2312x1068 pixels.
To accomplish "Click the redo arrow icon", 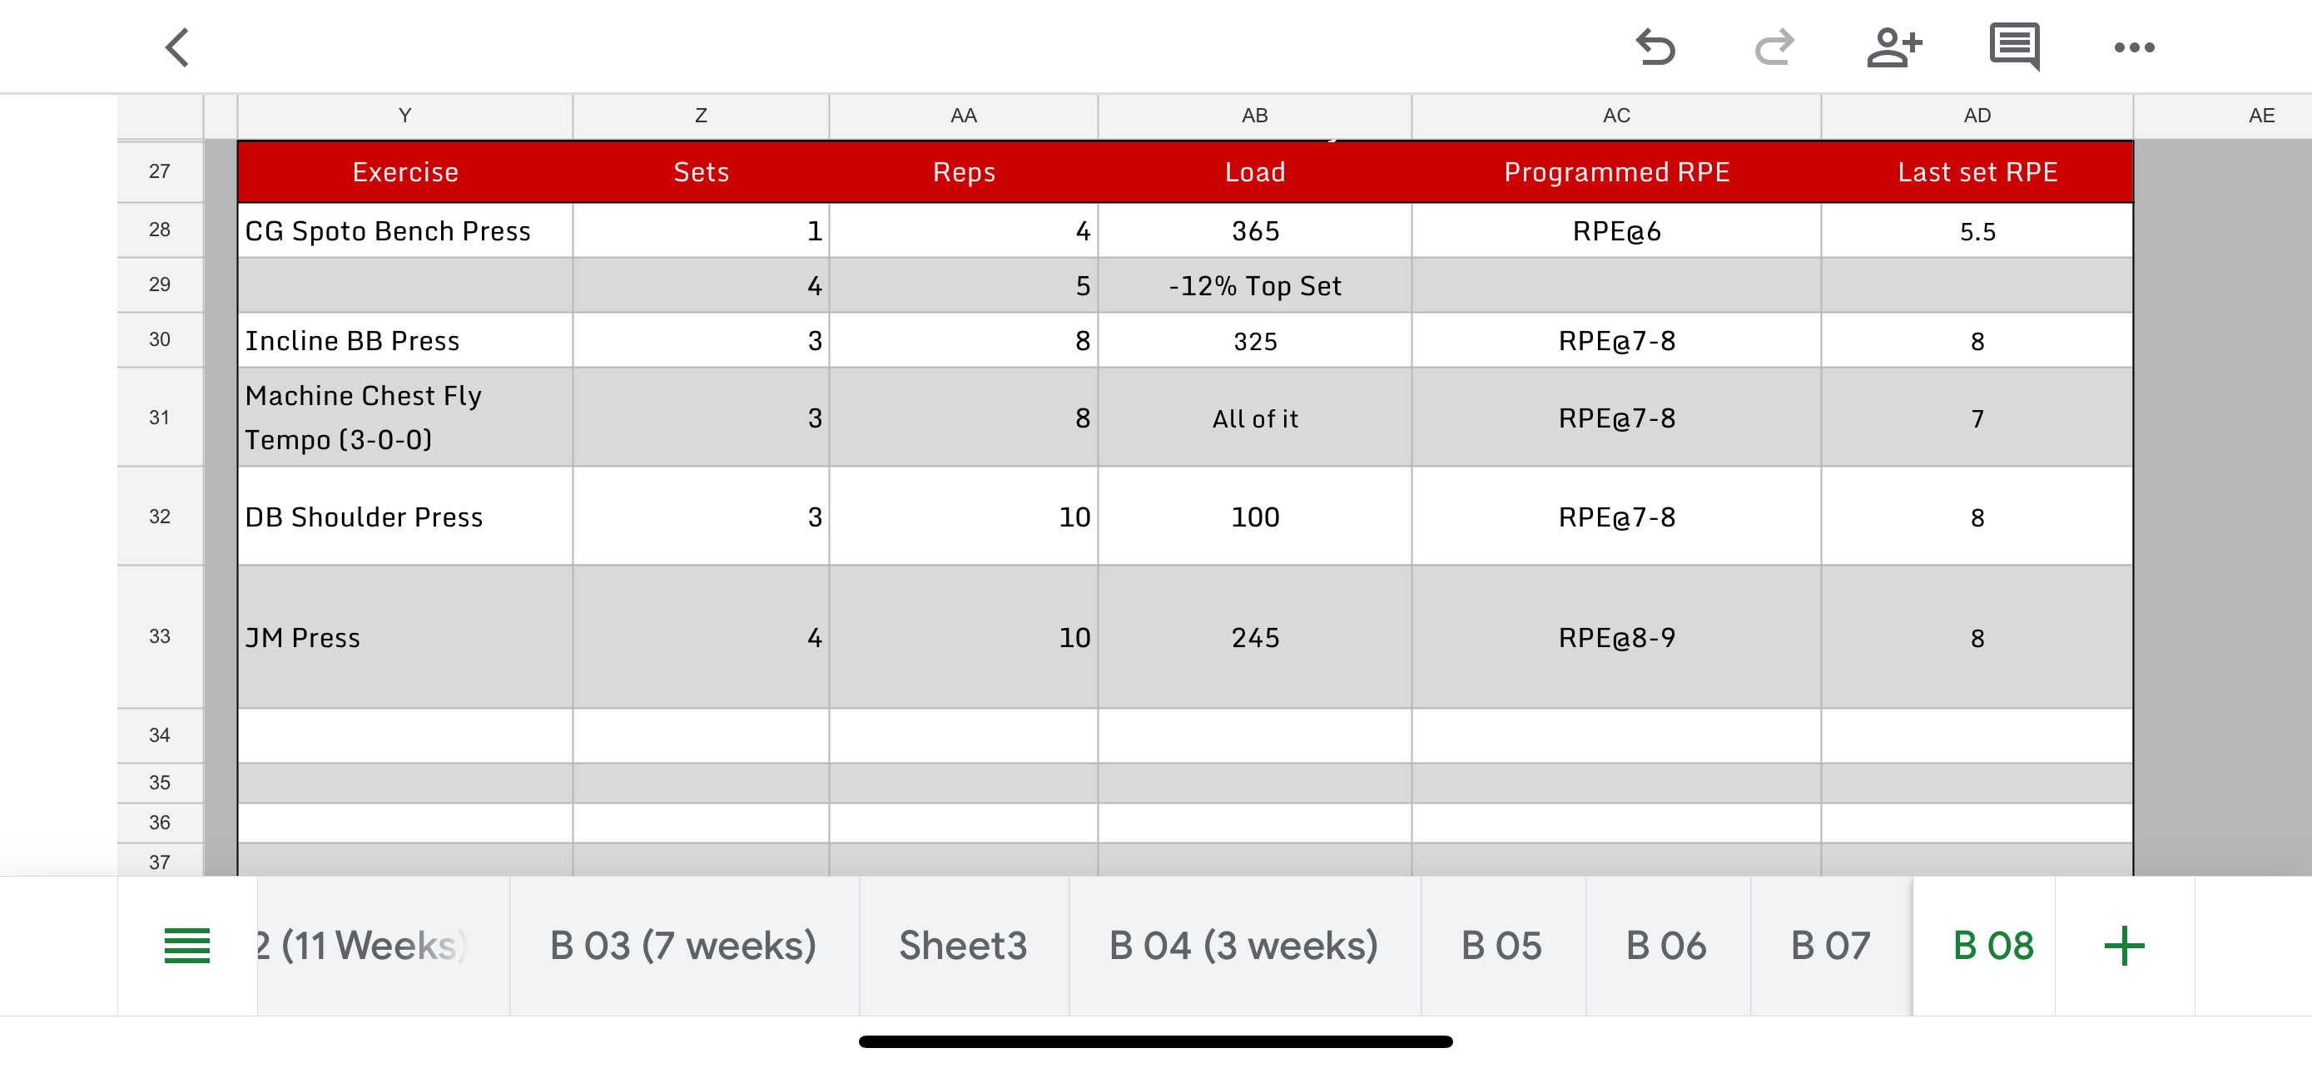I will 1774,47.
